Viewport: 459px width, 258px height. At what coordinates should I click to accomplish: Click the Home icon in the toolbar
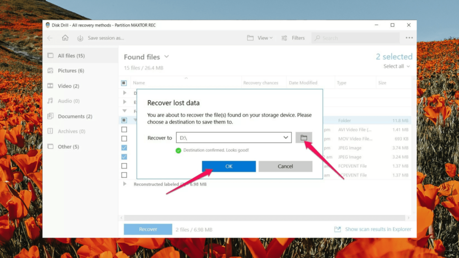(65, 38)
